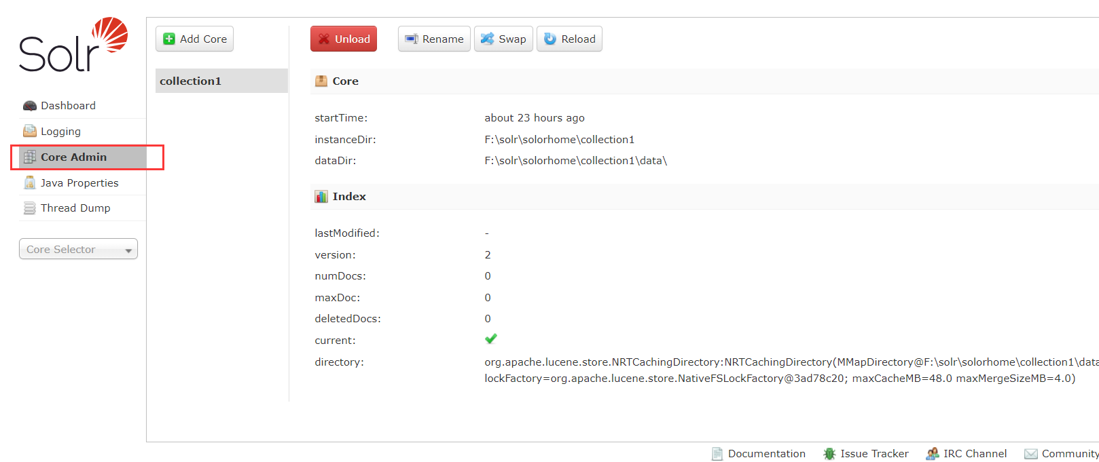
Task: Open Java Properties page
Action: pyautogui.click(x=79, y=183)
